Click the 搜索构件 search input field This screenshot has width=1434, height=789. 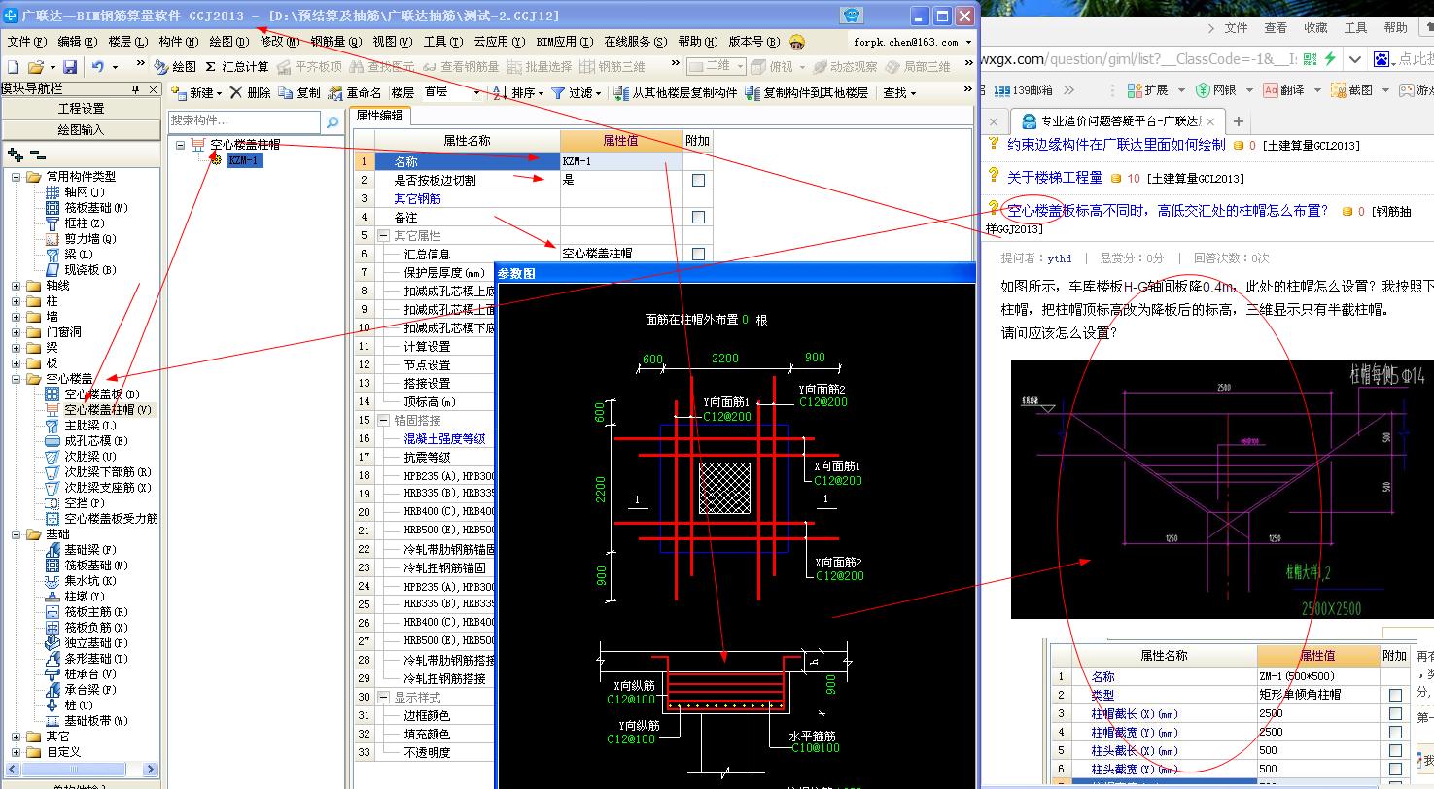pyautogui.click(x=245, y=121)
